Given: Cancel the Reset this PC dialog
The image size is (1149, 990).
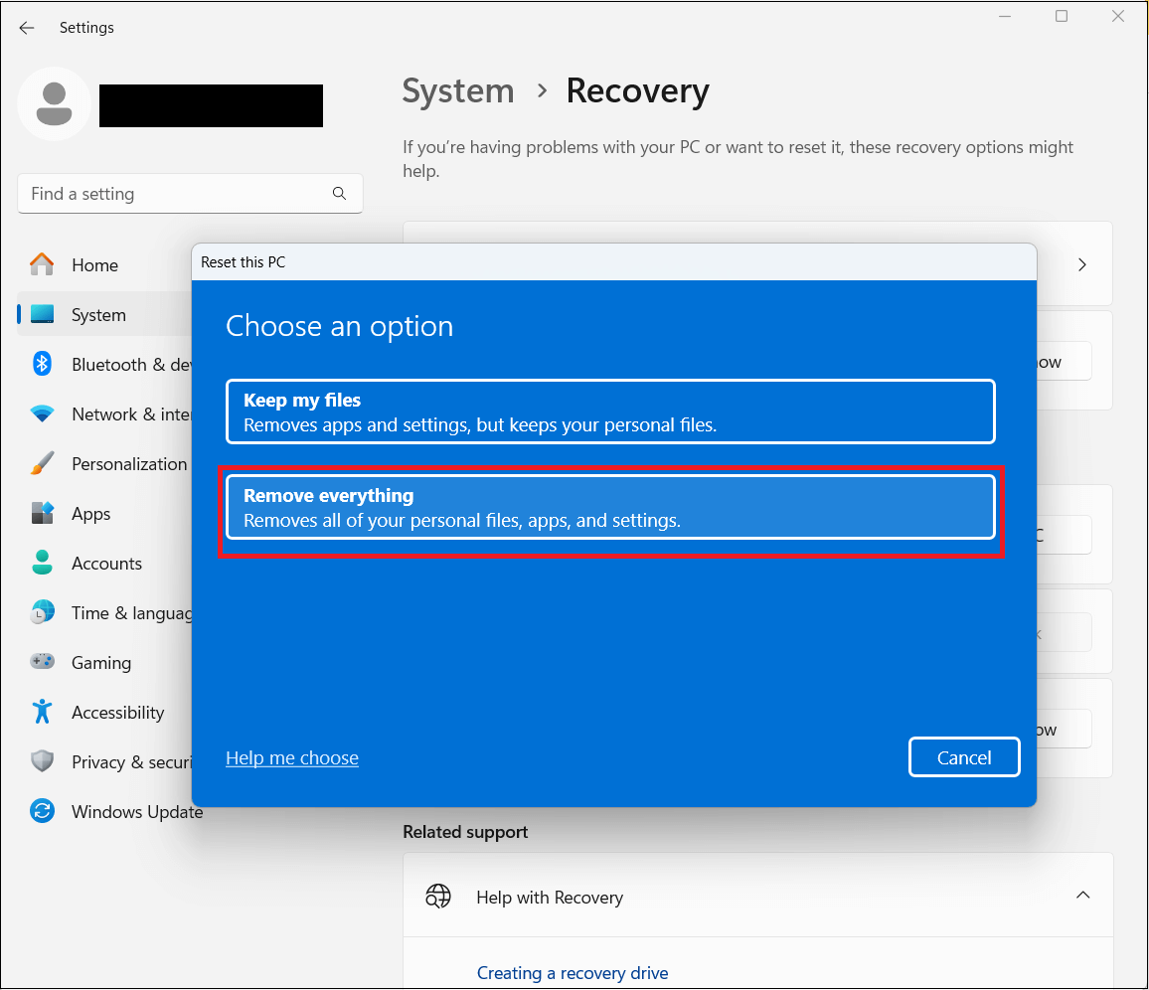Looking at the screenshot, I should tap(964, 757).
